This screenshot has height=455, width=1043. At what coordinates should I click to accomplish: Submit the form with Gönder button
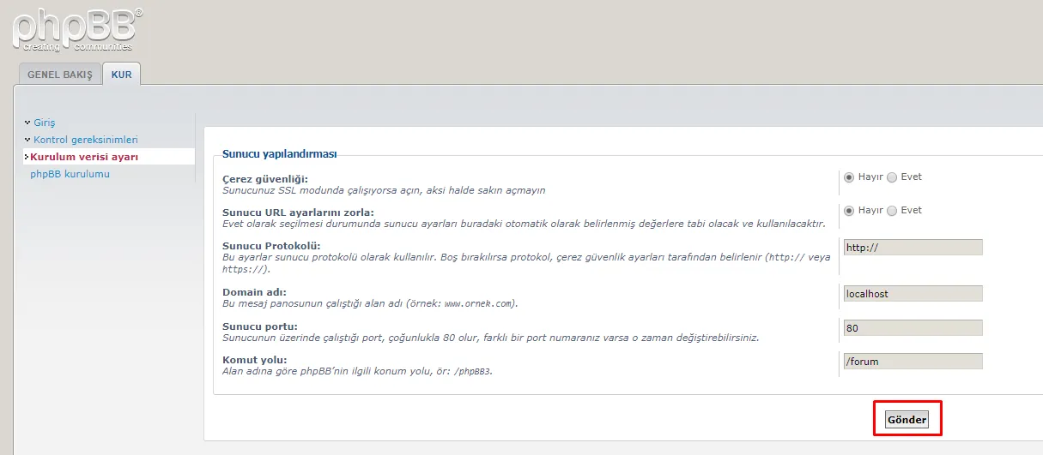coord(907,420)
